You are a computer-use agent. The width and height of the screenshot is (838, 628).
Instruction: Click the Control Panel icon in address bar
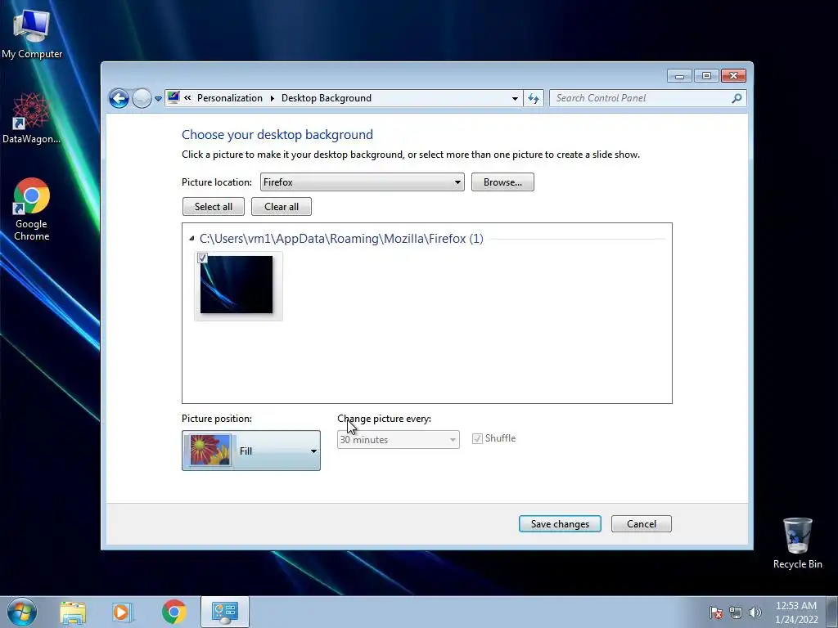point(173,97)
